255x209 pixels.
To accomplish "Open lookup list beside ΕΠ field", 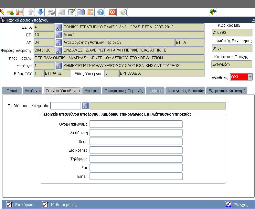I will pyautogui.click(x=59, y=35).
